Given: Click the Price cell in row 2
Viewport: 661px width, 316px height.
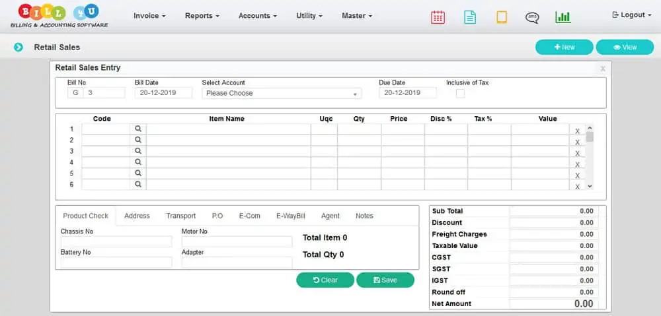Looking at the screenshot, I should pyautogui.click(x=403, y=140).
